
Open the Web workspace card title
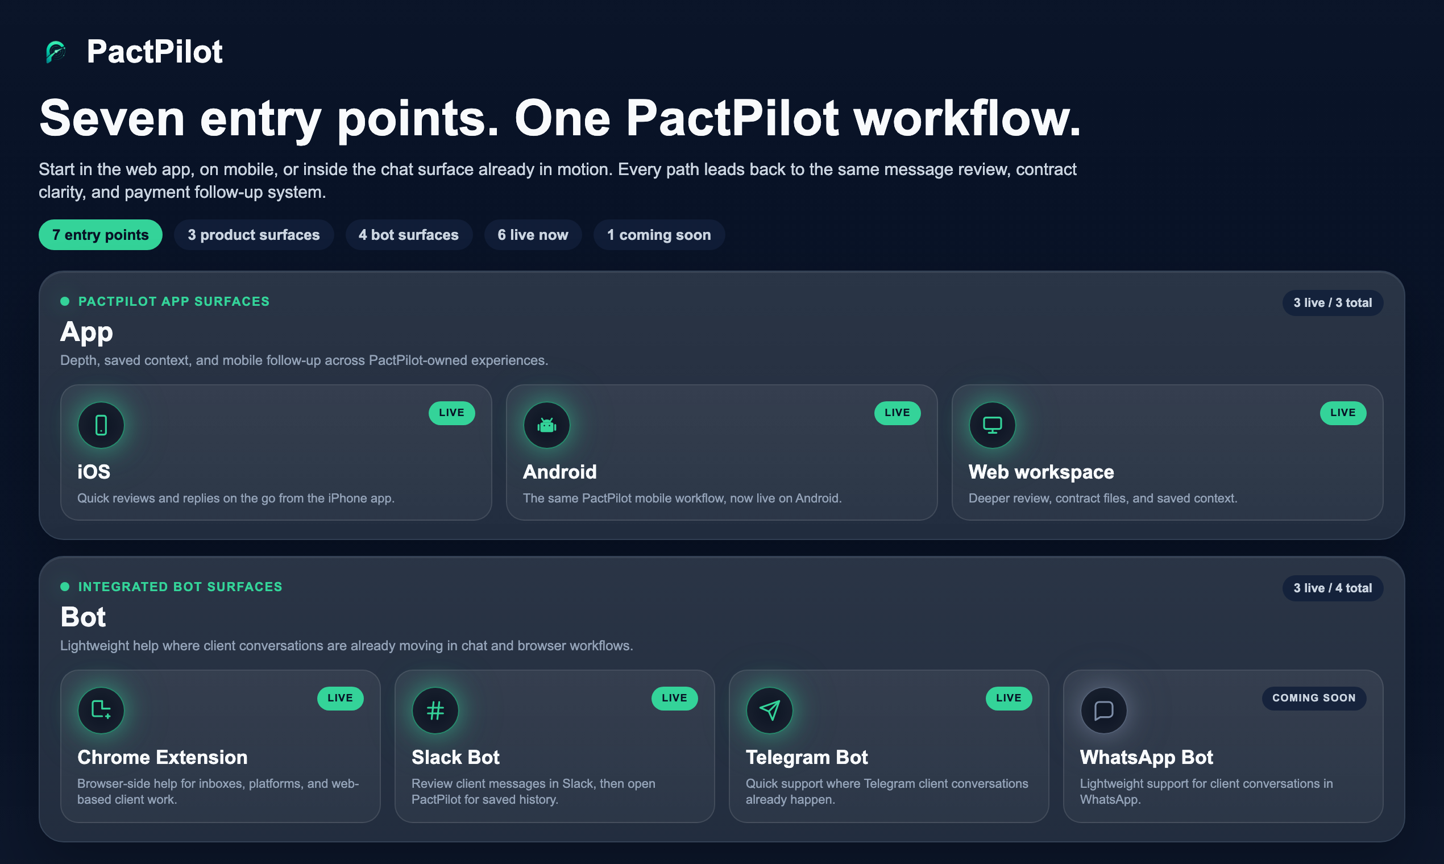pyautogui.click(x=1041, y=472)
